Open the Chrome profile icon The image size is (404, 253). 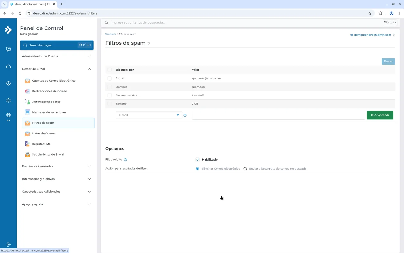pyautogui.click(x=391, y=13)
